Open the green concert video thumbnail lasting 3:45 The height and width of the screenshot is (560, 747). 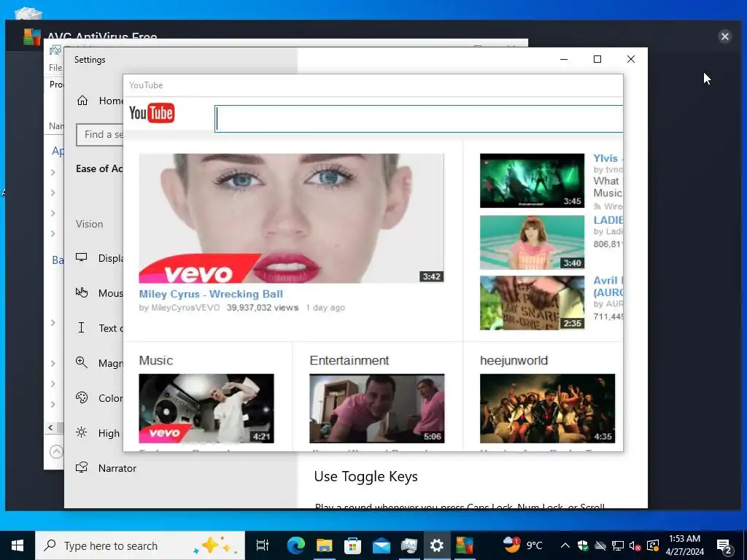point(532,181)
